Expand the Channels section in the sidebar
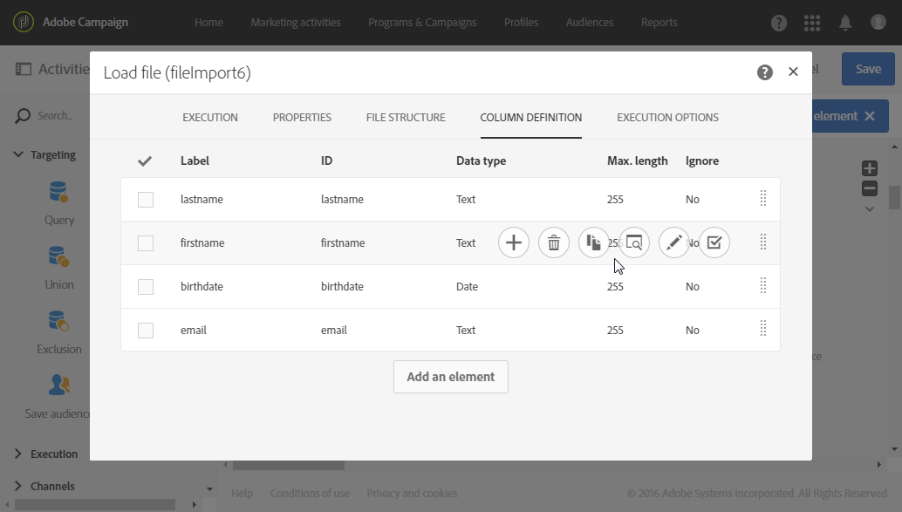 click(18, 486)
